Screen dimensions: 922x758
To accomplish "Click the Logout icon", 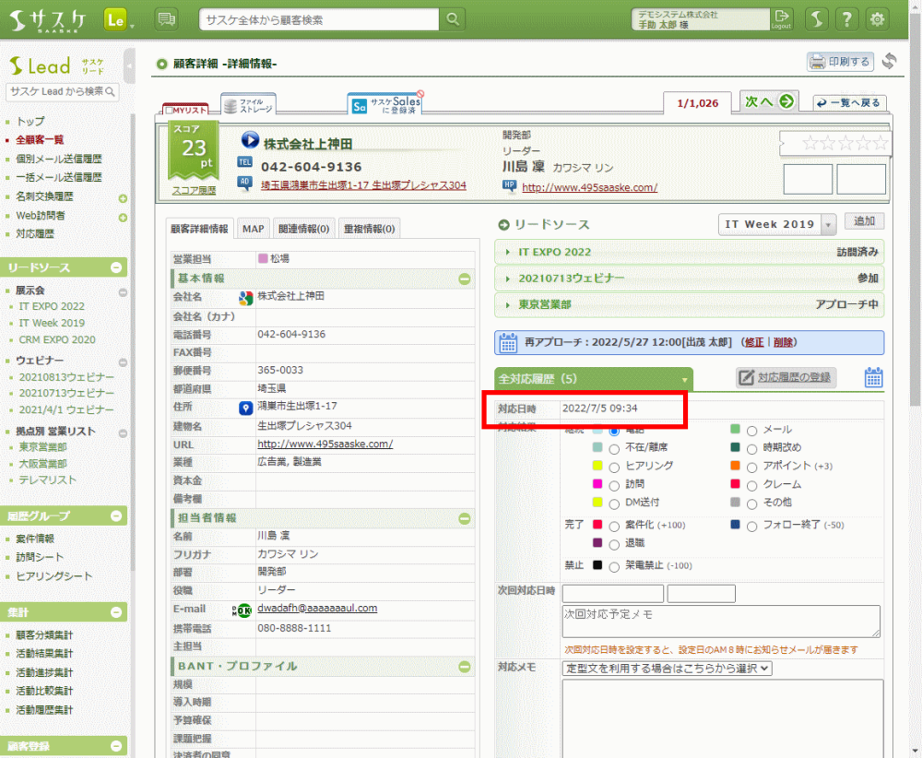I will [782, 18].
